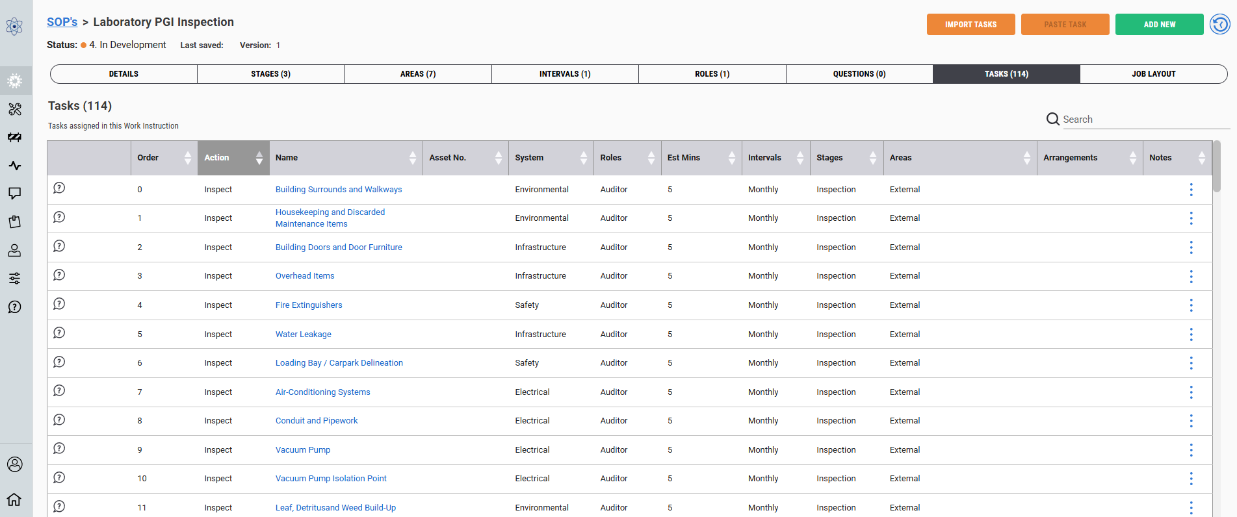This screenshot has width=1237, height=517.
Task: Open the chat bubble icon in sidebar
Action: (x=15, y=194)
